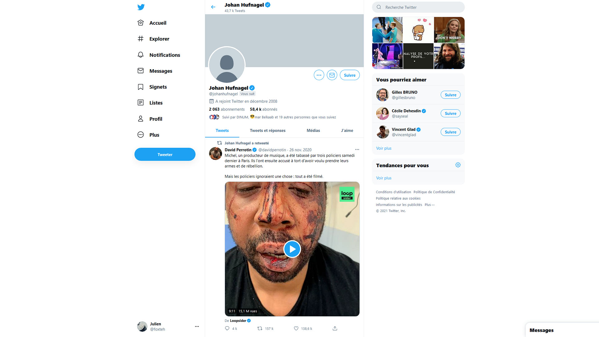The width and height of the screenshot is (599, 337).
Task: Follow Johan Hufnagel with Suivre button
Action: (x=349, y=75)
